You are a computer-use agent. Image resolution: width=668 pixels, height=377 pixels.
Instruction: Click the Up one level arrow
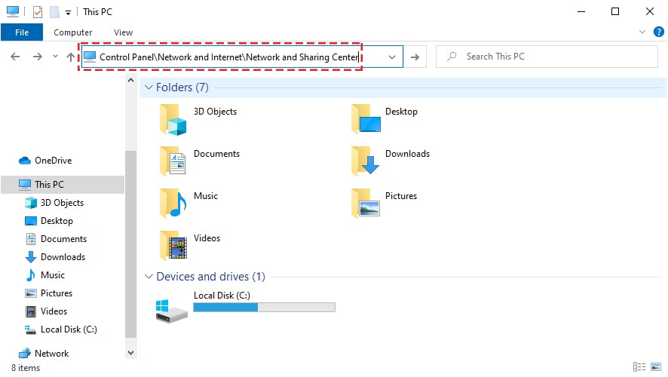pos(71,57)
